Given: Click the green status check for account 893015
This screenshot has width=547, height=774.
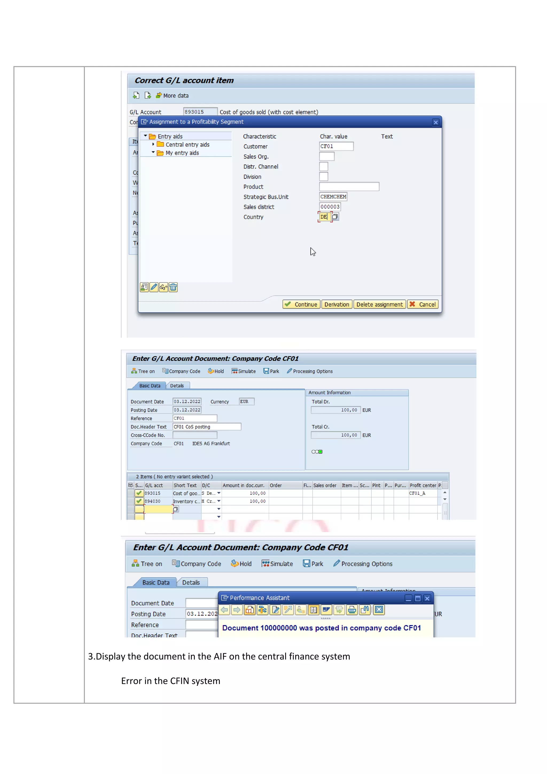Looking at the screenshot, I should pos(139,493).
